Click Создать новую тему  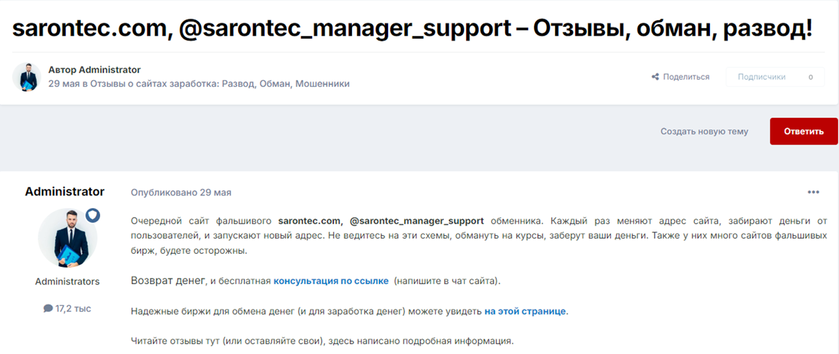pyautogui.click(x=704, y=131)
